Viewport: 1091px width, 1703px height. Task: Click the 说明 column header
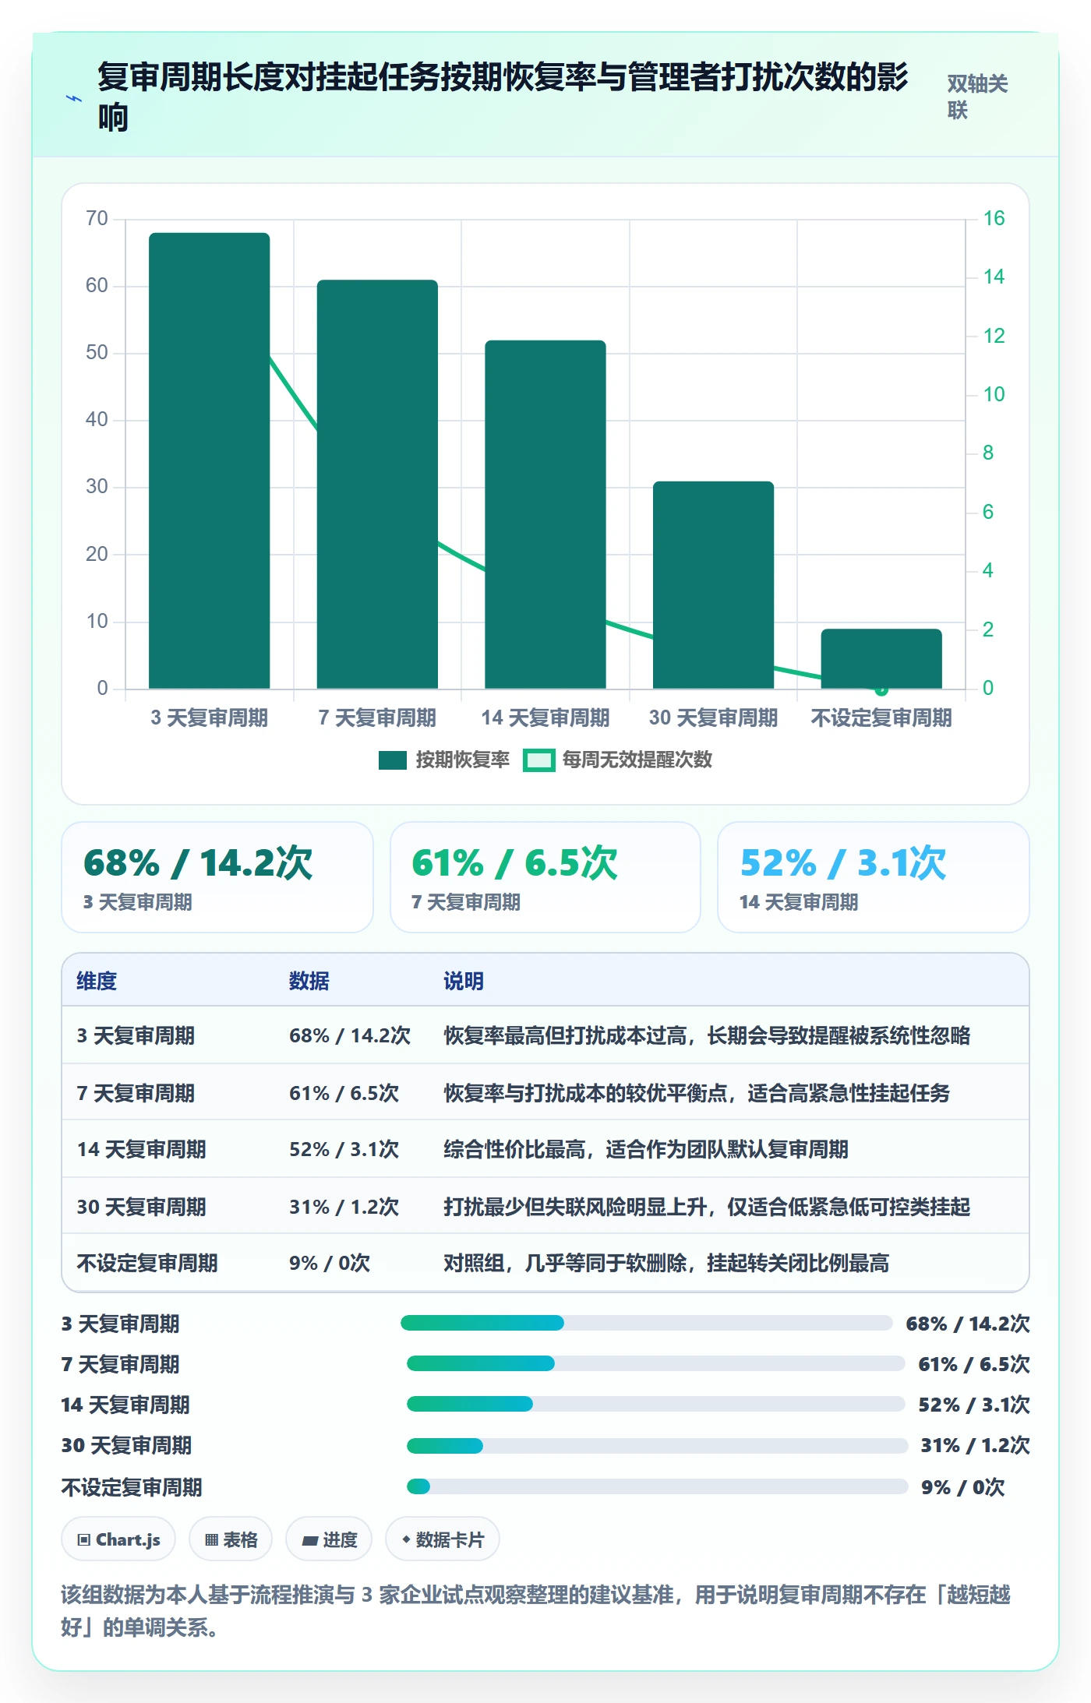(464, 981)
